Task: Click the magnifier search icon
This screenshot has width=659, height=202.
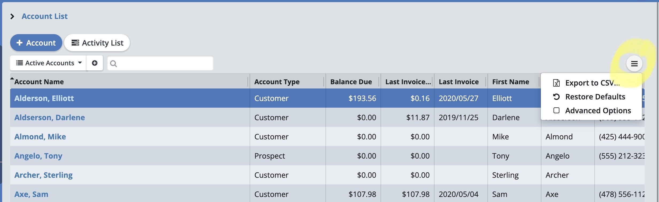Action: coord(113,64)
